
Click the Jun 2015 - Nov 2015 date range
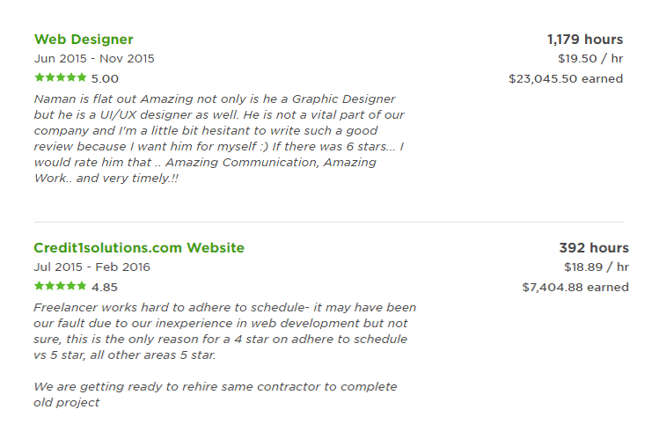click(94, 58)
